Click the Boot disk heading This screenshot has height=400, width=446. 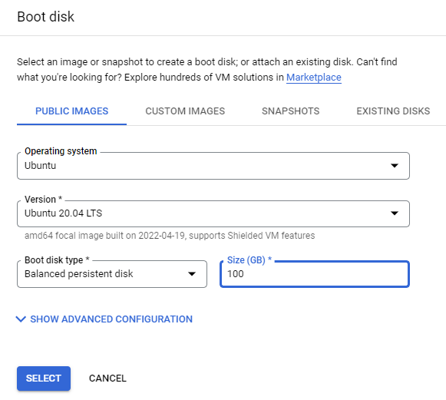tap(45, 16)
